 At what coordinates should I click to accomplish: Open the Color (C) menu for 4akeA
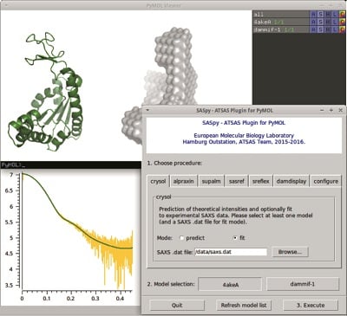[342, 22]
